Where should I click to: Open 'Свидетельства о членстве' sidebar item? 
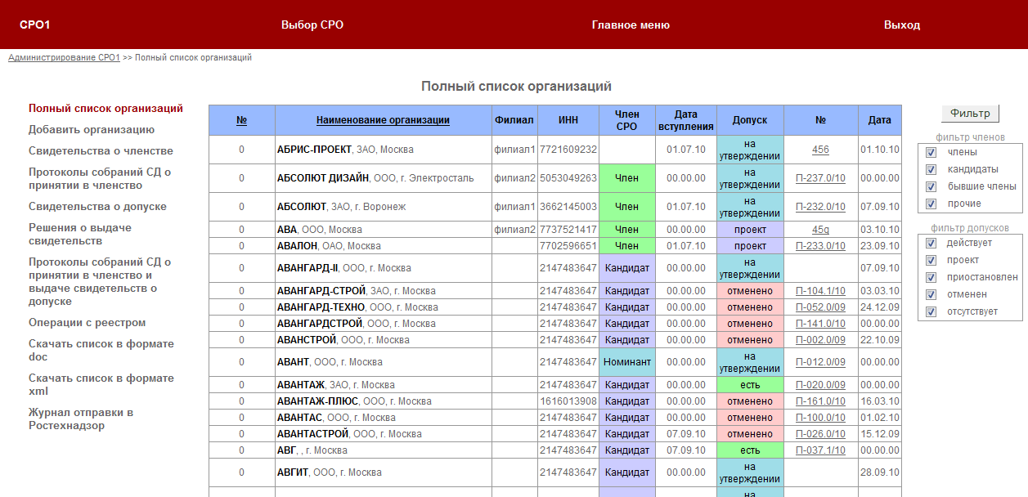click(101, 151)
